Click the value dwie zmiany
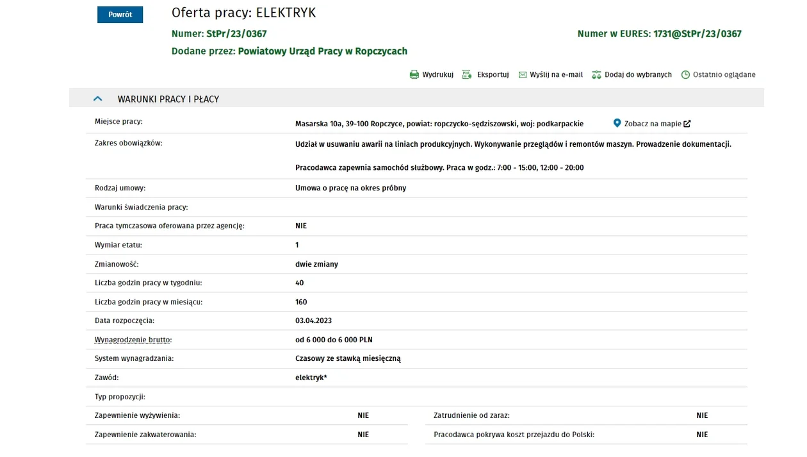Image resolution: width=807 pixels, height=457 pixels. pyautogui.click(x=316, y=264)
